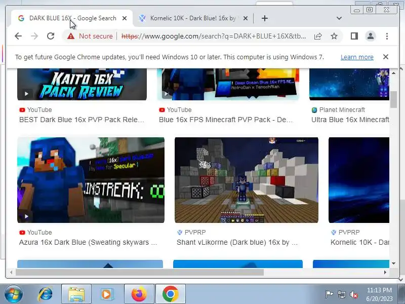Bookmark this page with the star
The height and width of the screenshot is (304, 405).
(334, 36)
